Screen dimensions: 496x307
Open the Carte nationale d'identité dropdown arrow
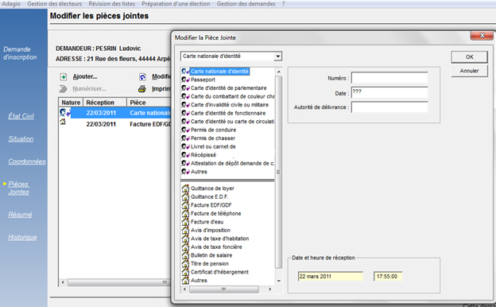277,56
